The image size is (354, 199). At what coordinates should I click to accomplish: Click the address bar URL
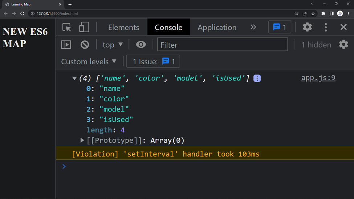click(57, 13)
